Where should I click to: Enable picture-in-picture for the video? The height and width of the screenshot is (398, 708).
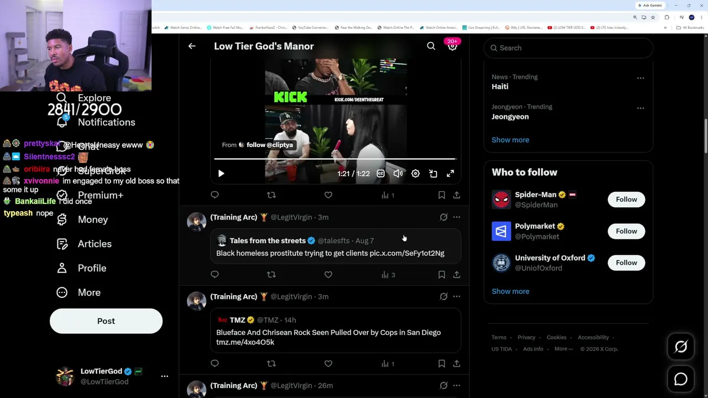coord(433,174)
